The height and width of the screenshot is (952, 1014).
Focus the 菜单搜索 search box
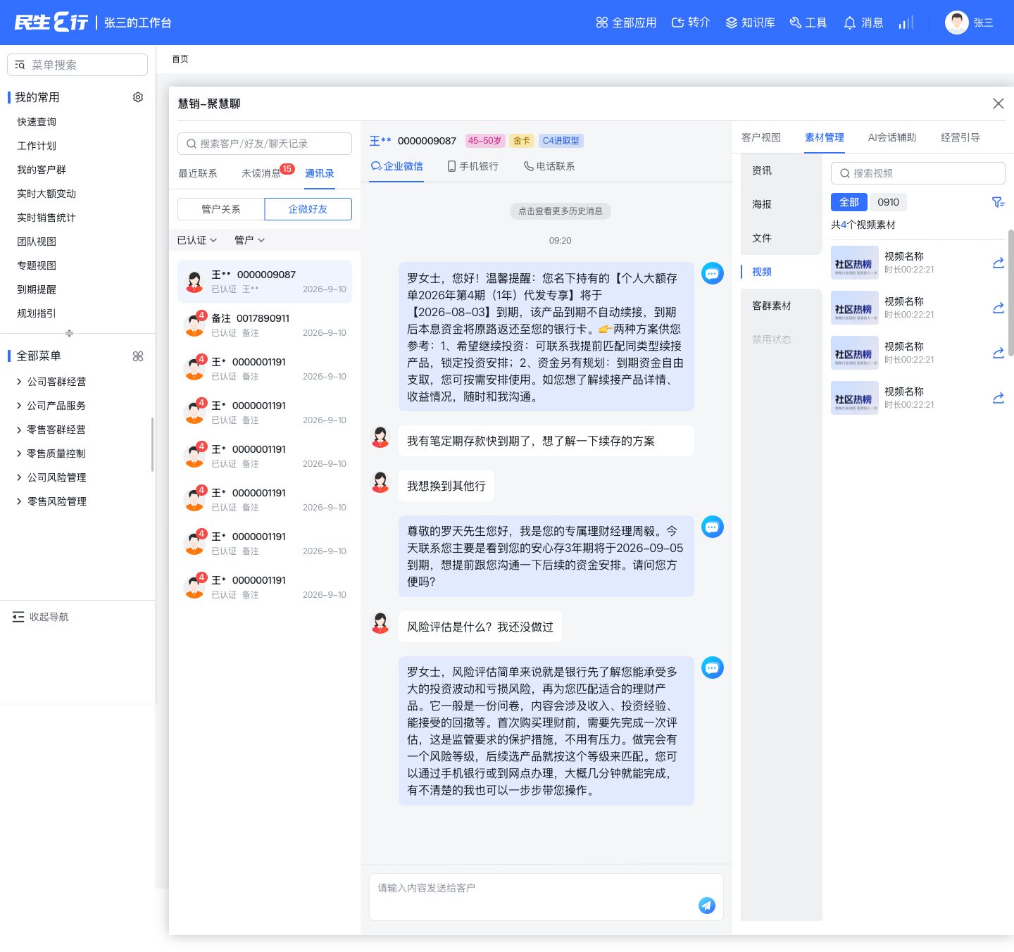point(77,65)
